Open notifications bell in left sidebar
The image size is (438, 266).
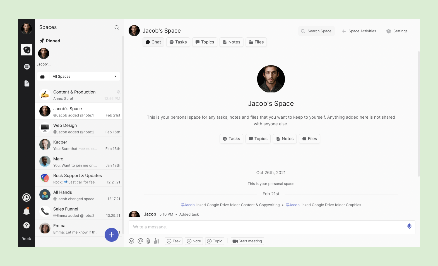click(27, 211)
